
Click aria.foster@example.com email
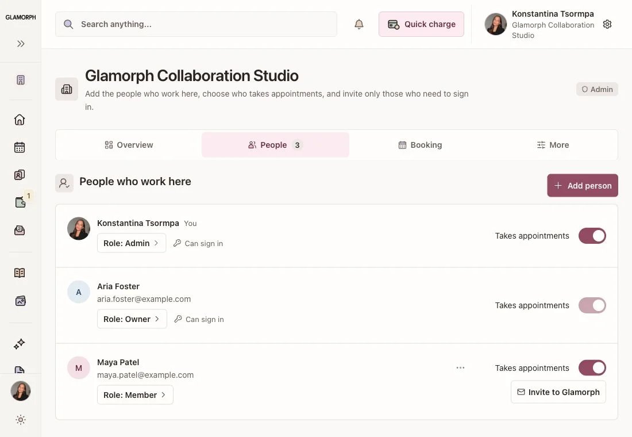[x=144, y=299]
